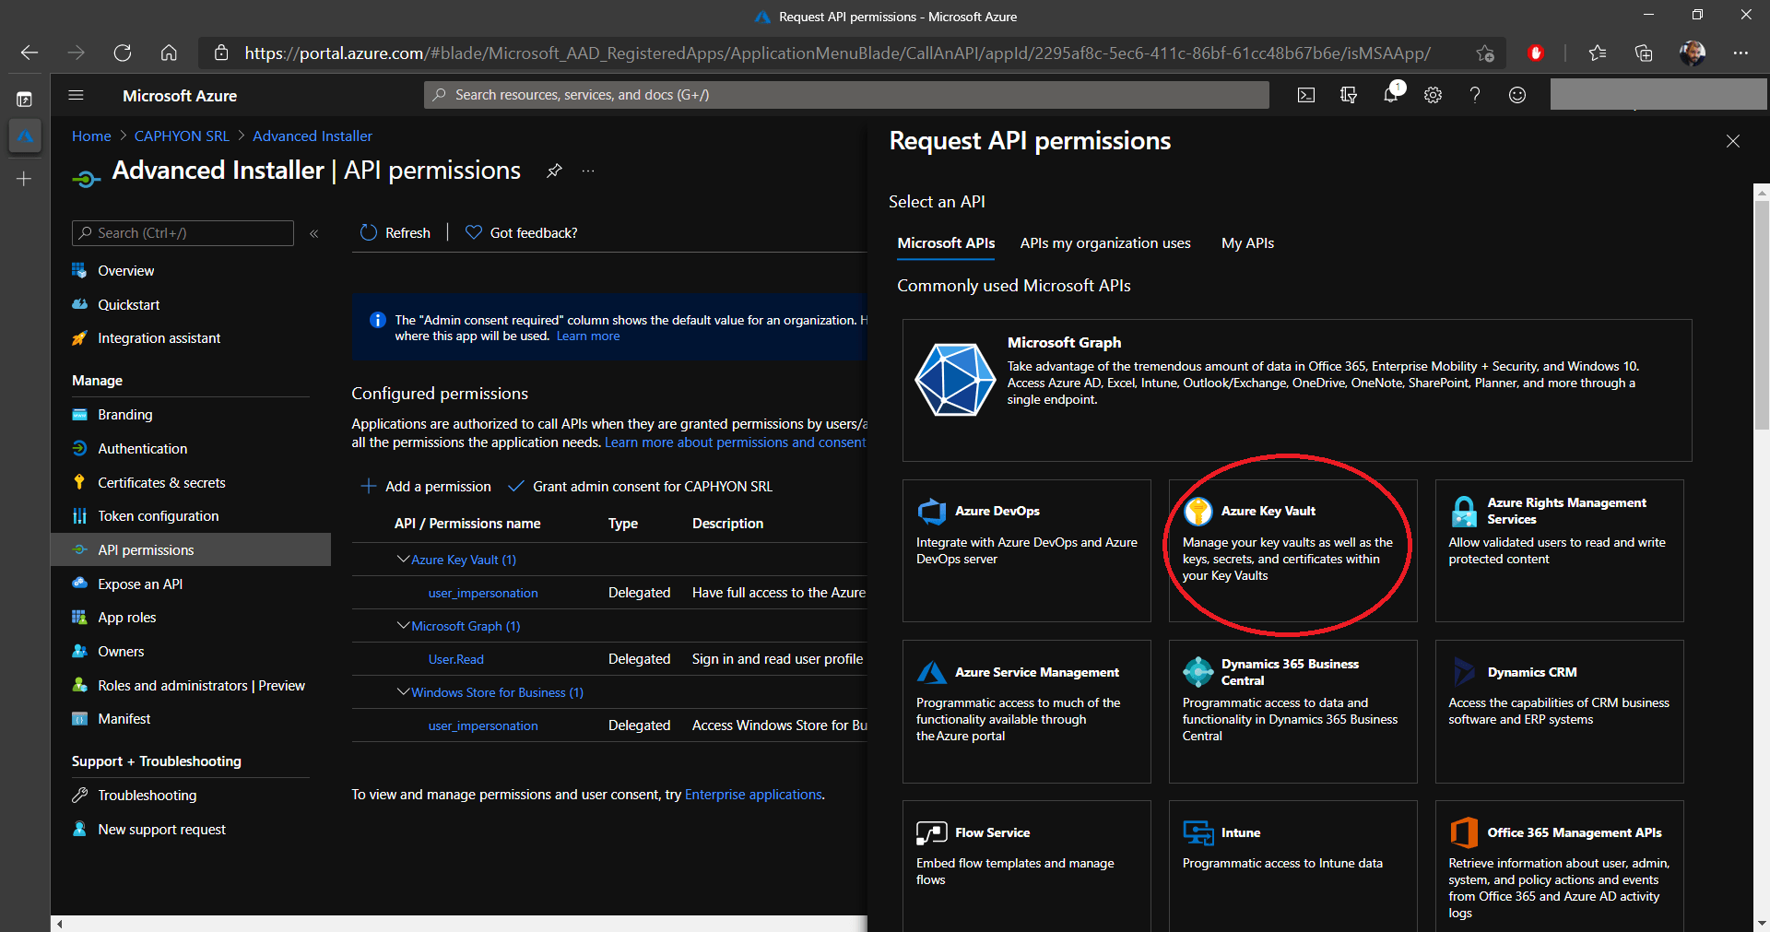This screenshot has height=932, width=1770.
Task: Go to CAPHYON SRL breadcrumb
Action: click(182, 136)
